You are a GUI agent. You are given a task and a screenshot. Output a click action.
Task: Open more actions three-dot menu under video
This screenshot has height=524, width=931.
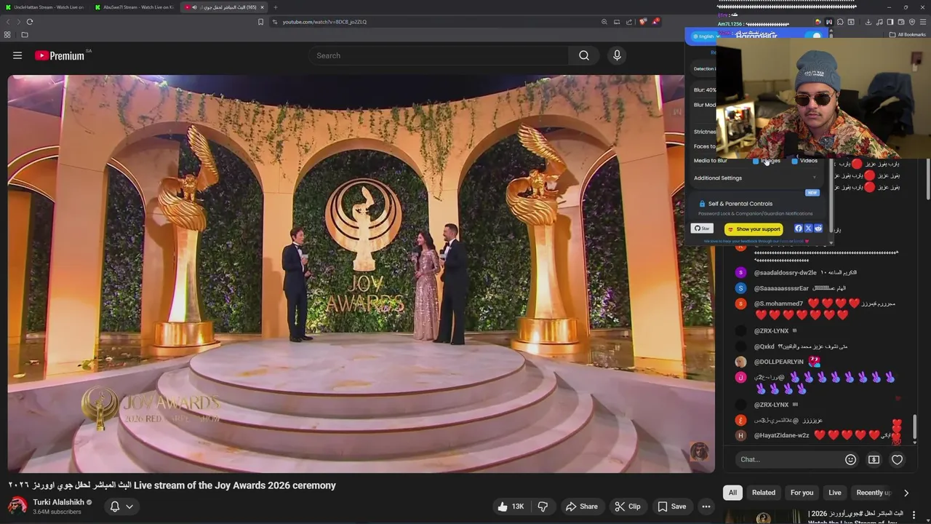pos(706,507)
